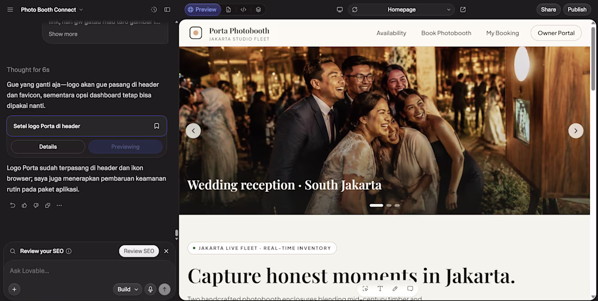Bookmark the Setel logo Porta card
Image resolution: width=598 pixels, height=301 pixels.
click(157, 126)
